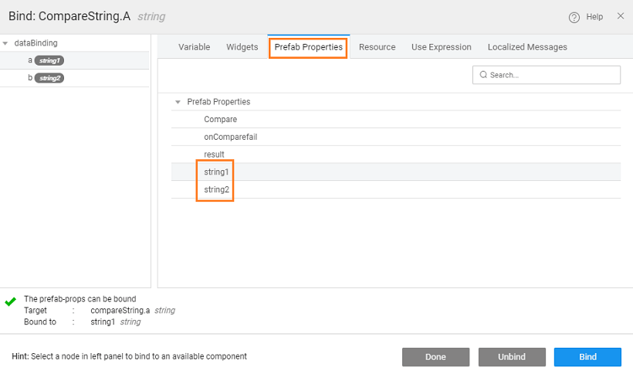The image size is (633, 374).
Task: Open the Widgets tab
Action: tap(242, 47)
